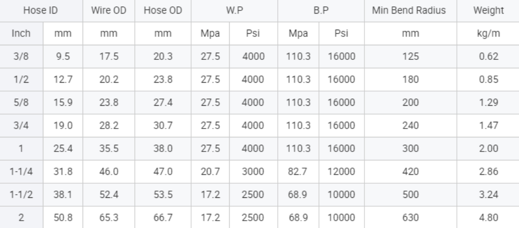519x228 pixels.
Task: Click the B.P header cell
Action: (x=321, y=10)
